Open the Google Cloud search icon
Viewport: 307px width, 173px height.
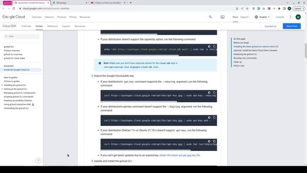point(211,17)
